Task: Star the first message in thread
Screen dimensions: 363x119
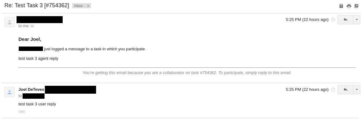Action: pos(333,20)
